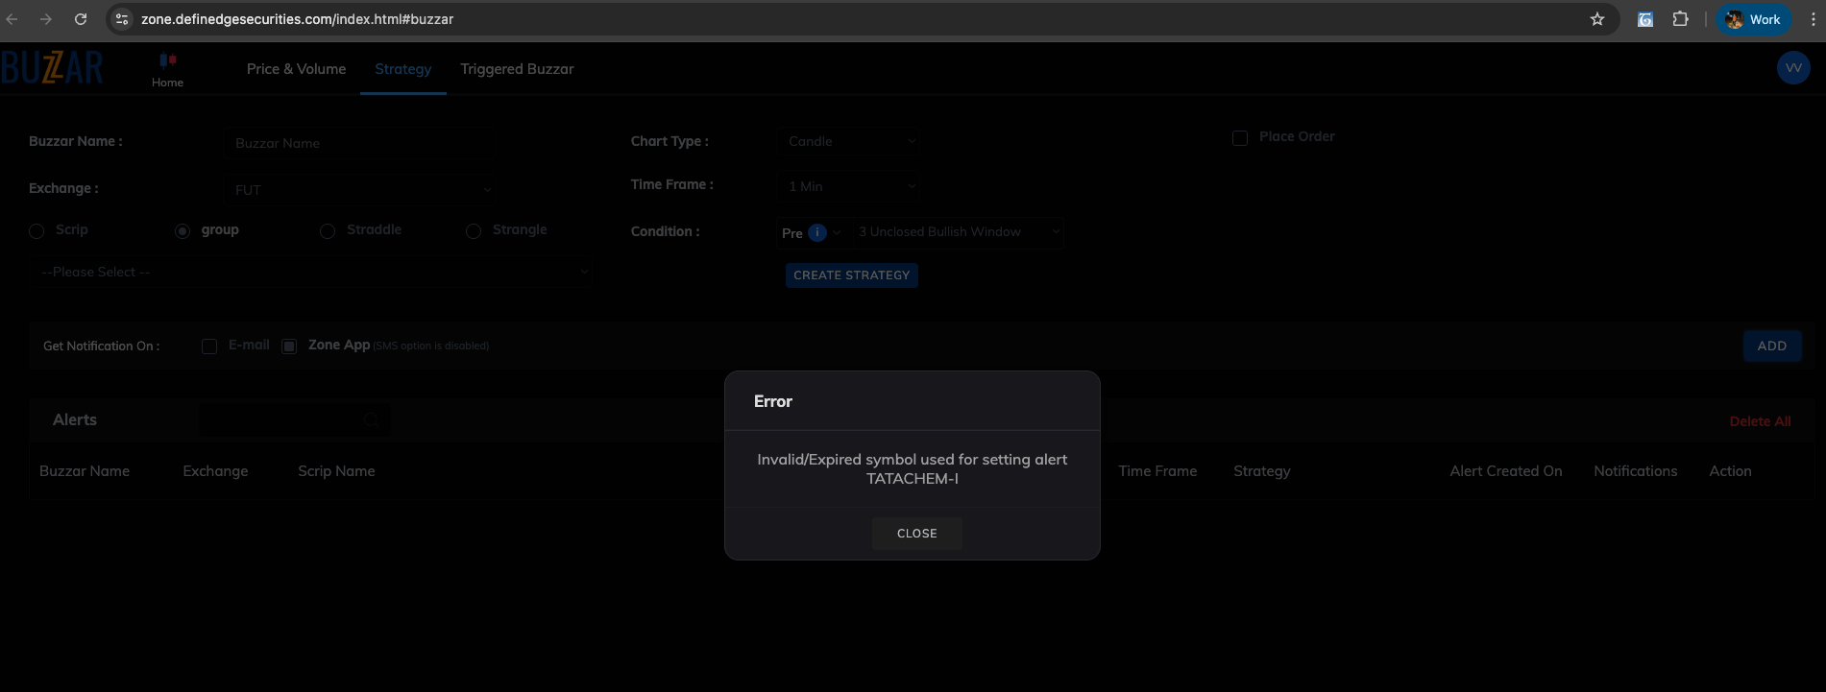Click the condition info icon next to Pre
The width and height of the screenshot is (1826, 692).
817,232
